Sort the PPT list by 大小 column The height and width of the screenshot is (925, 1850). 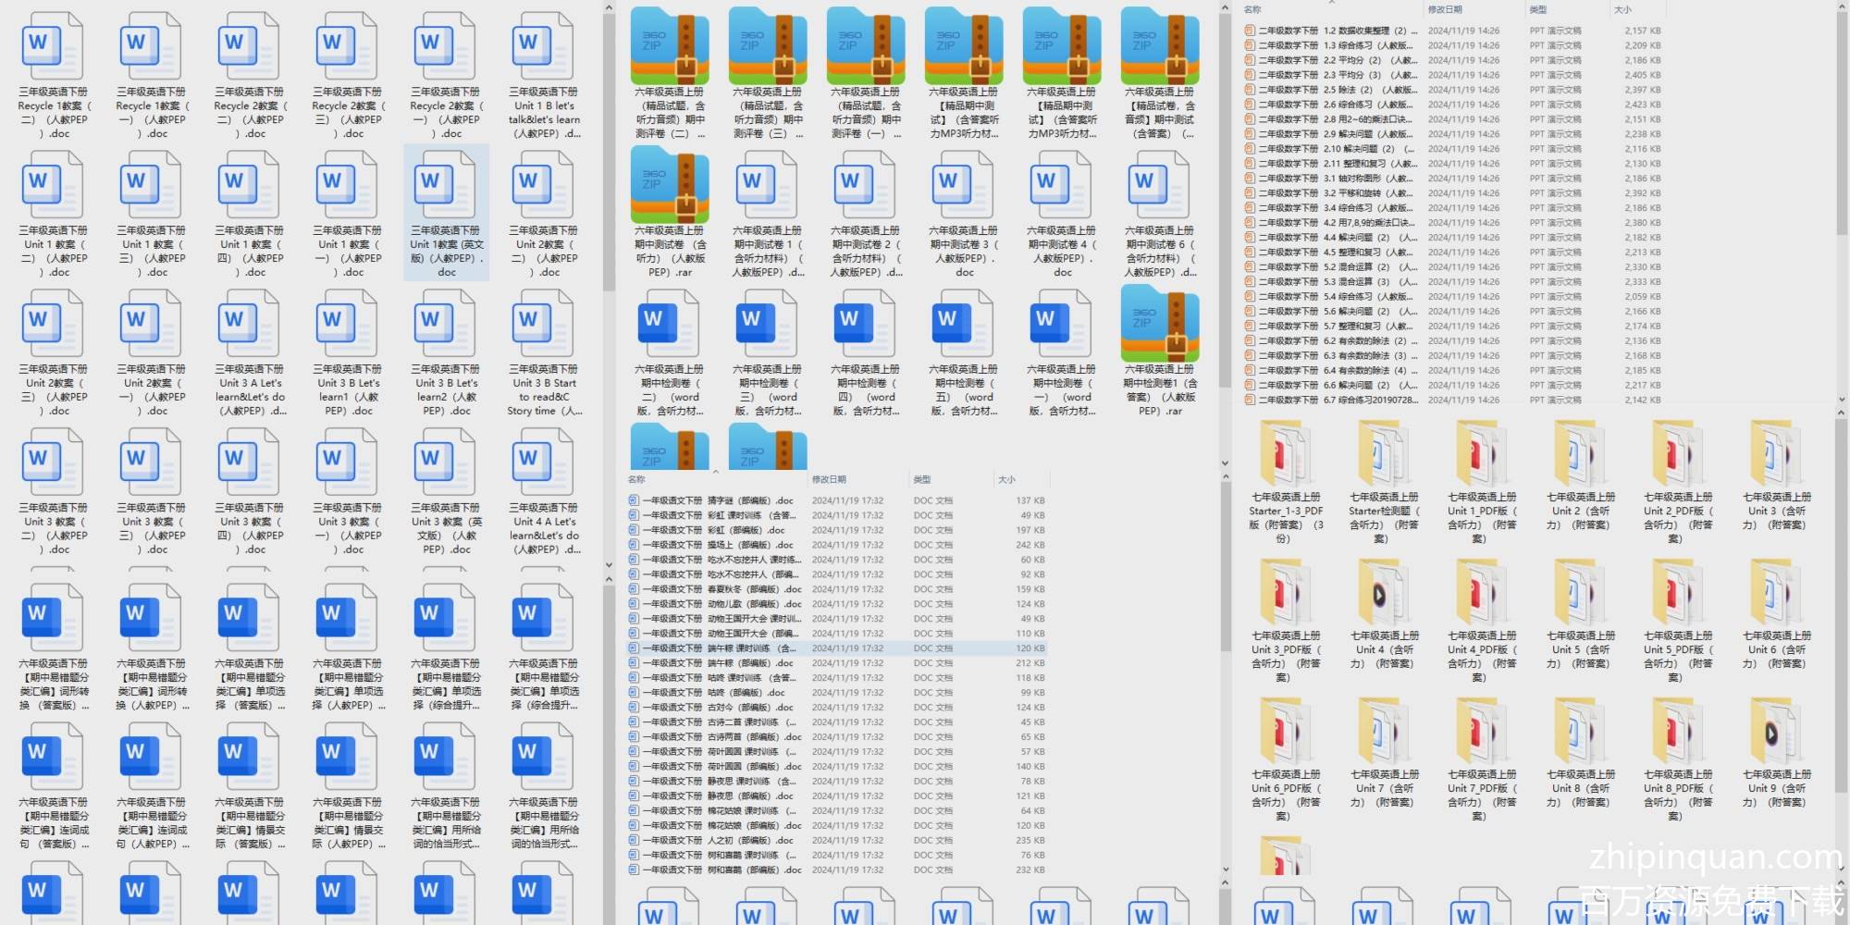(1622, 9)
